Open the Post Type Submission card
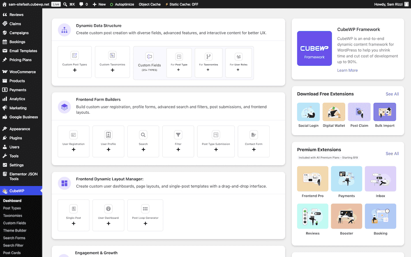Screen dimensions: 411x257 click(216, 142)
